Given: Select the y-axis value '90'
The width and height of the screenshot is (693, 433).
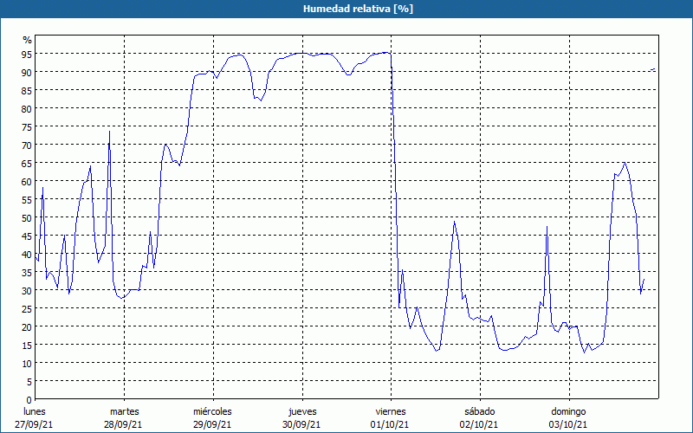Looking at the screenshot, I should (27, 72).
